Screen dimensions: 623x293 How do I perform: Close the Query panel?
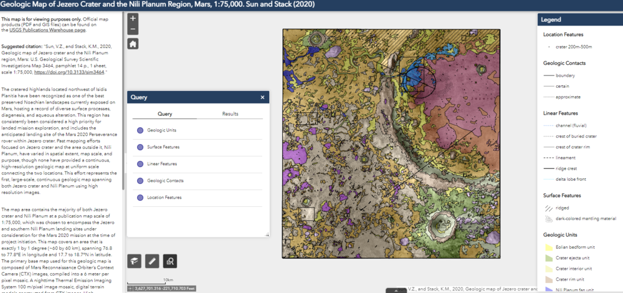pyautogui.click(x=262, y=97)
